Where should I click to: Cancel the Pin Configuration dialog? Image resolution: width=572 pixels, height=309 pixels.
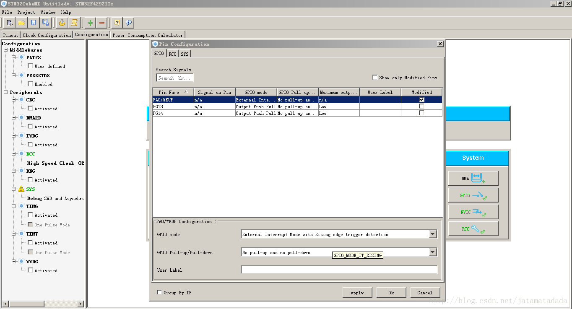[x=425, y=293]
